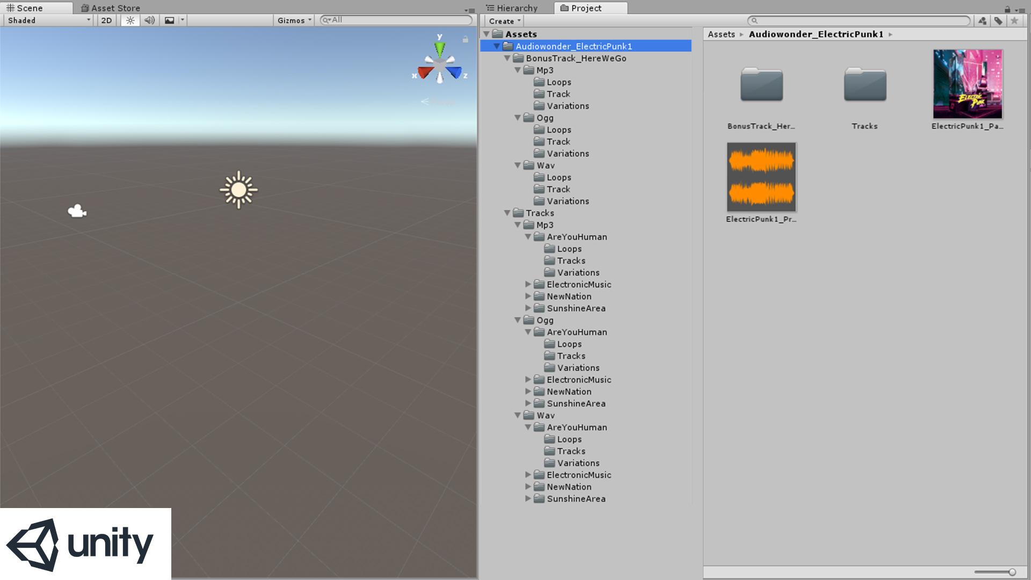
Task: Click folder icon beside NewNation under Tracks Wav
Action: point(539,487)
